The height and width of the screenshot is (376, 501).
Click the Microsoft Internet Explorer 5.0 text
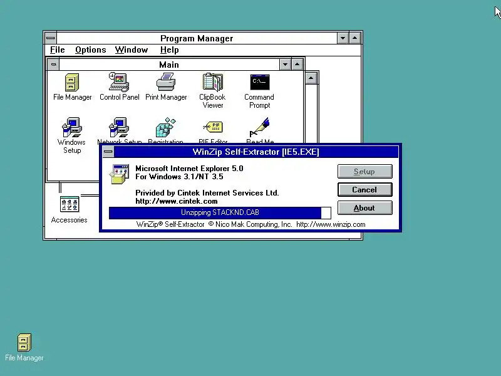189,169
